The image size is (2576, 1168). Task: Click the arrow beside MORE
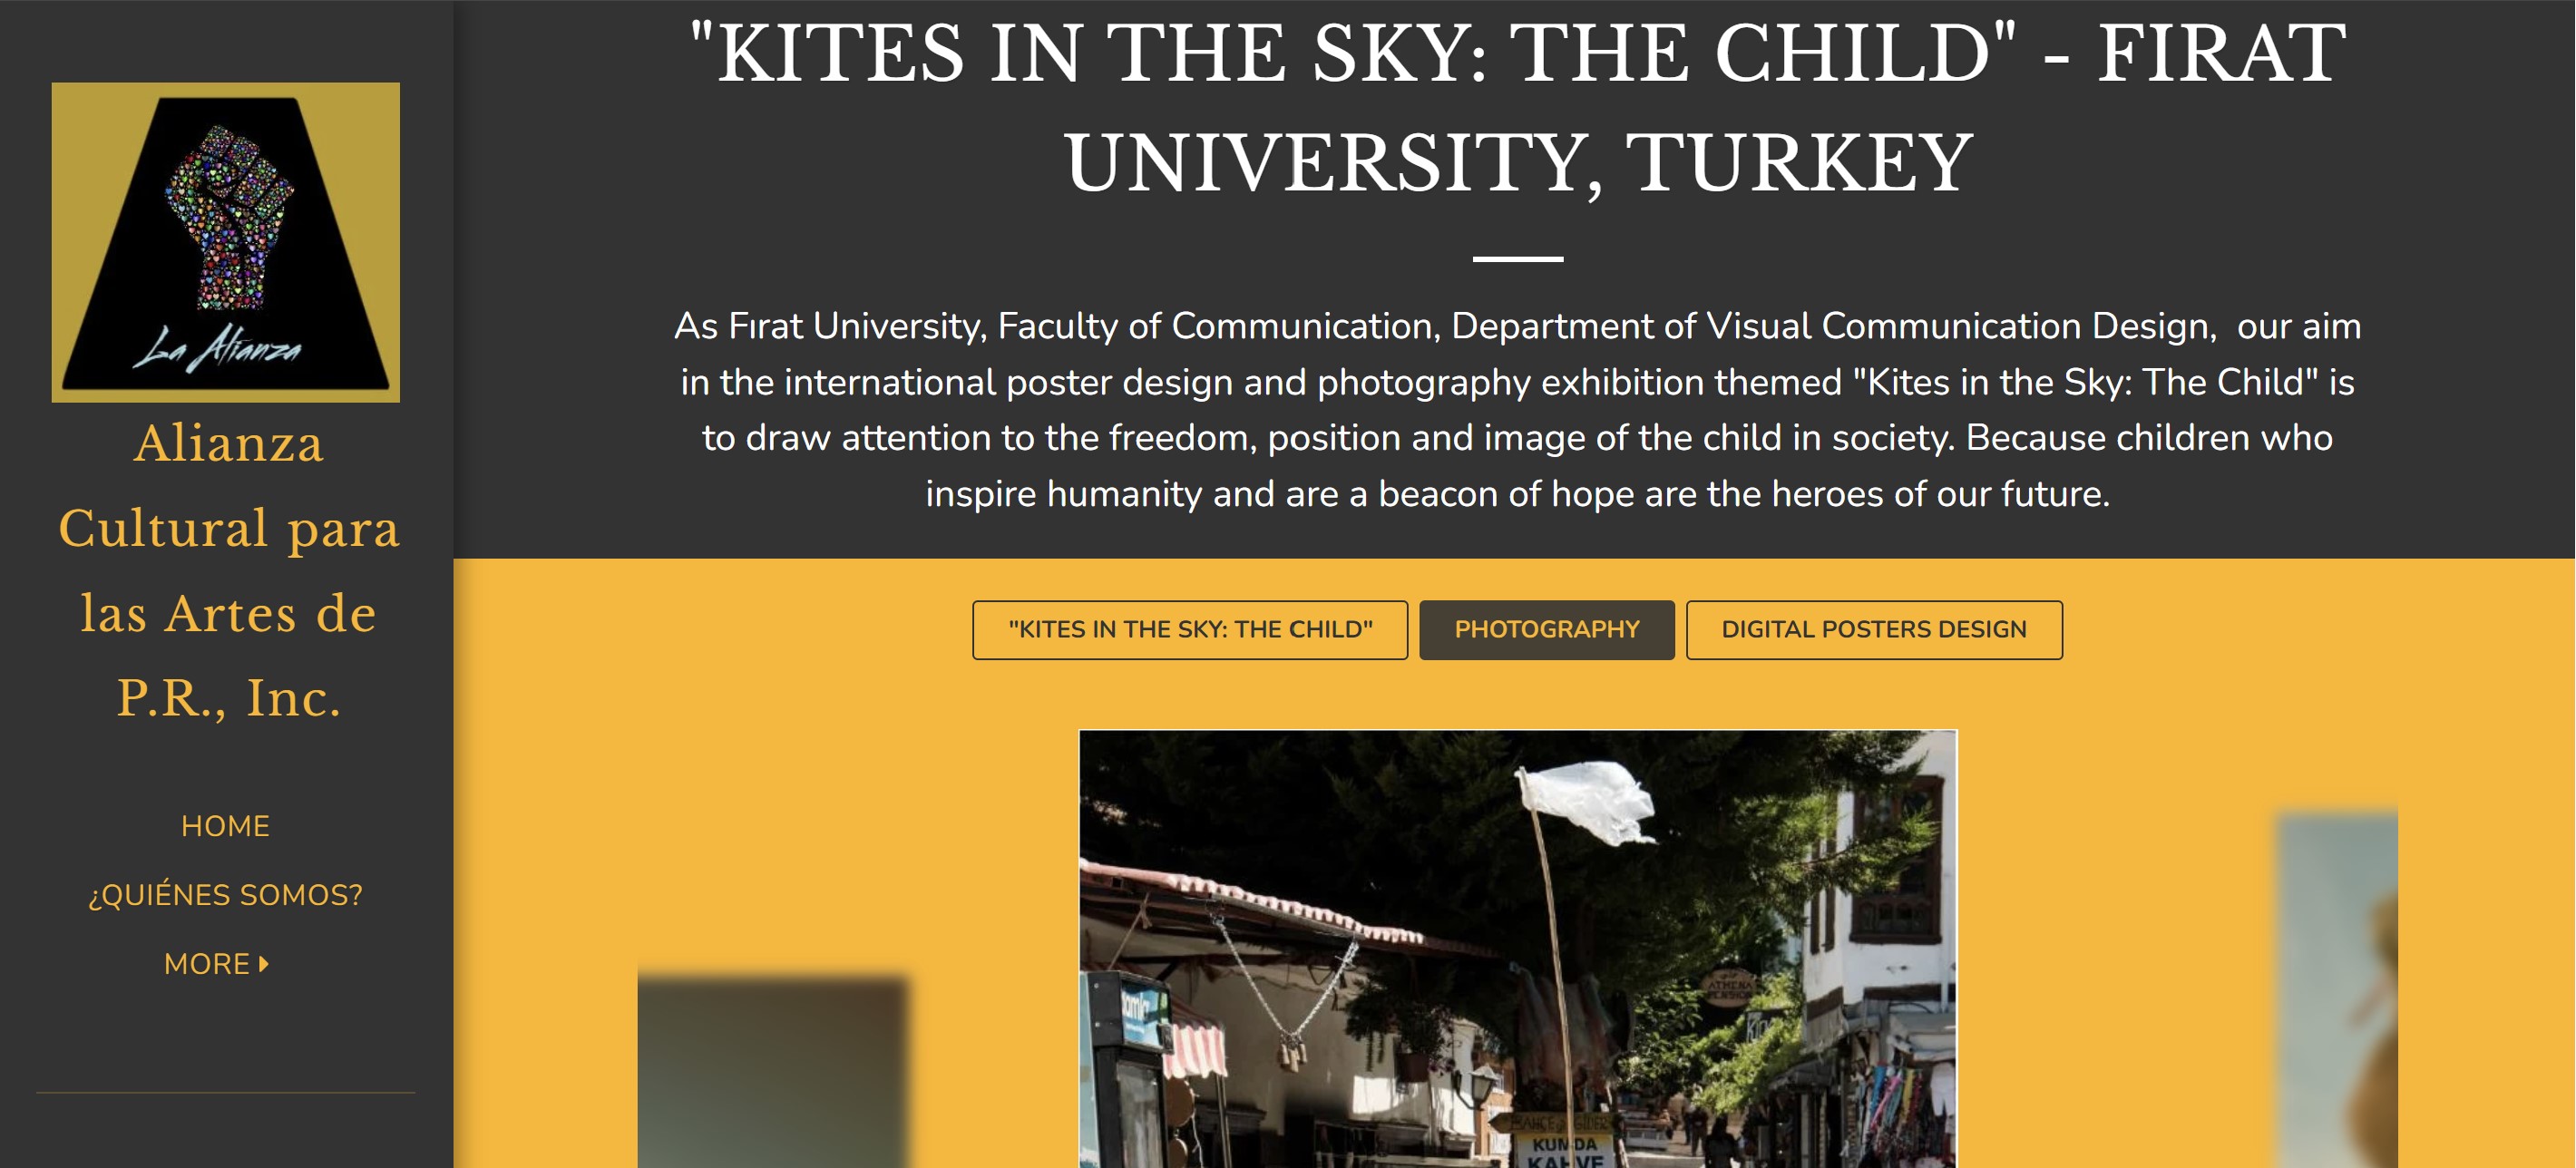[264, 964]
